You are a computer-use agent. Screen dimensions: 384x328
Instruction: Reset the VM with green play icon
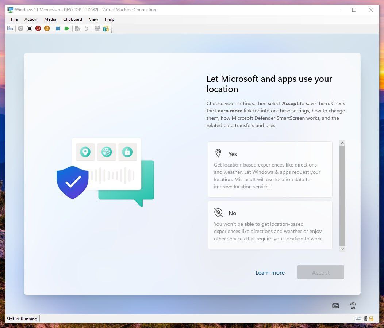66,29
